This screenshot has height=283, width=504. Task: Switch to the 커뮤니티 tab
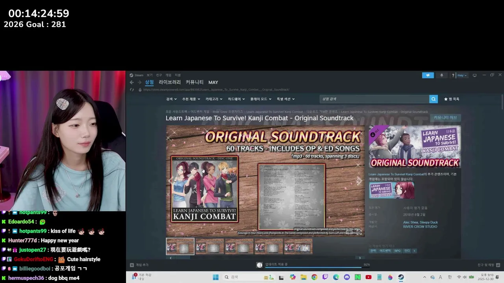195,82
